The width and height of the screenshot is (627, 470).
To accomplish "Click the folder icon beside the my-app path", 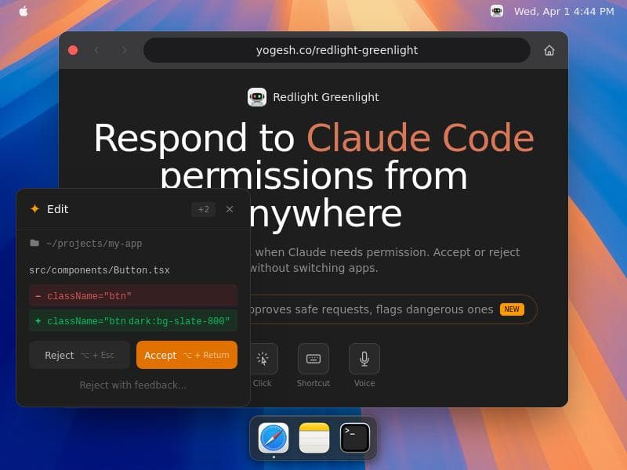I will click(x=34, y=244).
